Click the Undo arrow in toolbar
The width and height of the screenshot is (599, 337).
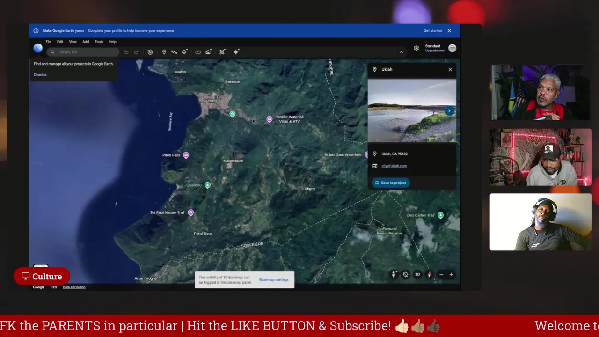click(x=126, y=52)
